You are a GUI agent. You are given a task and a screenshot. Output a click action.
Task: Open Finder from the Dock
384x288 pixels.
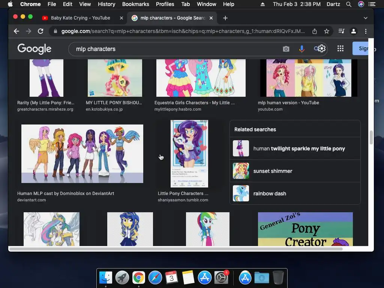106,278
